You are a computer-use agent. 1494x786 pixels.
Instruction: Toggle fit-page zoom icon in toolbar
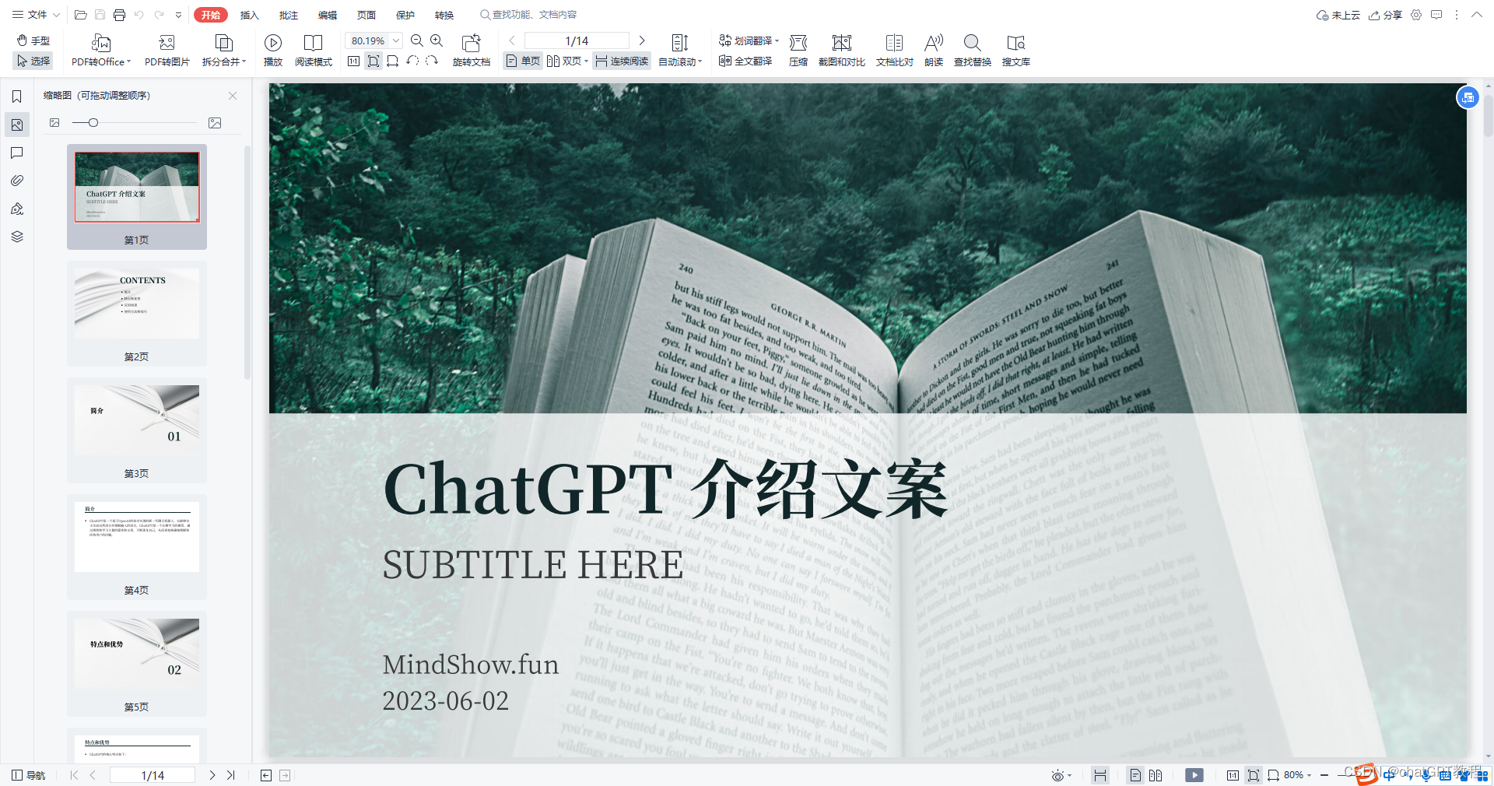[x=373, y=61]
